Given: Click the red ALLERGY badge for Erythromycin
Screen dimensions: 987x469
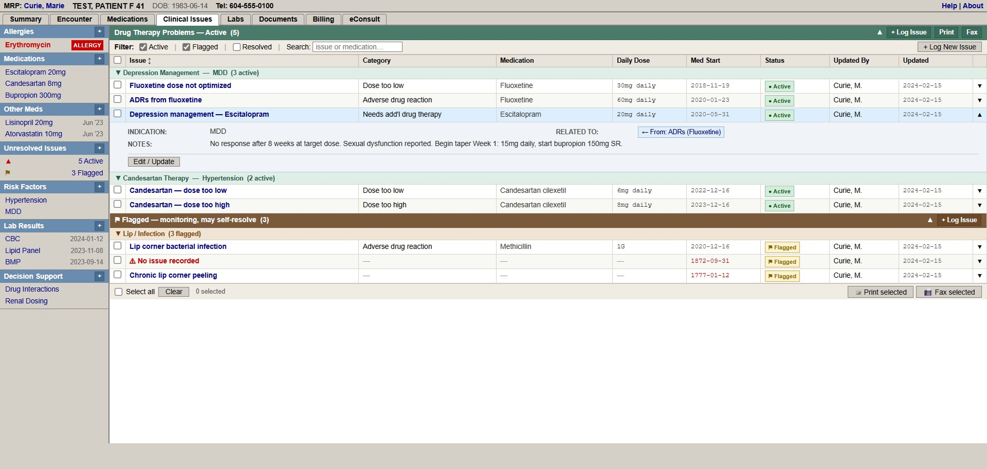Looking at the screenshot, I should click(x=87, y=45).
